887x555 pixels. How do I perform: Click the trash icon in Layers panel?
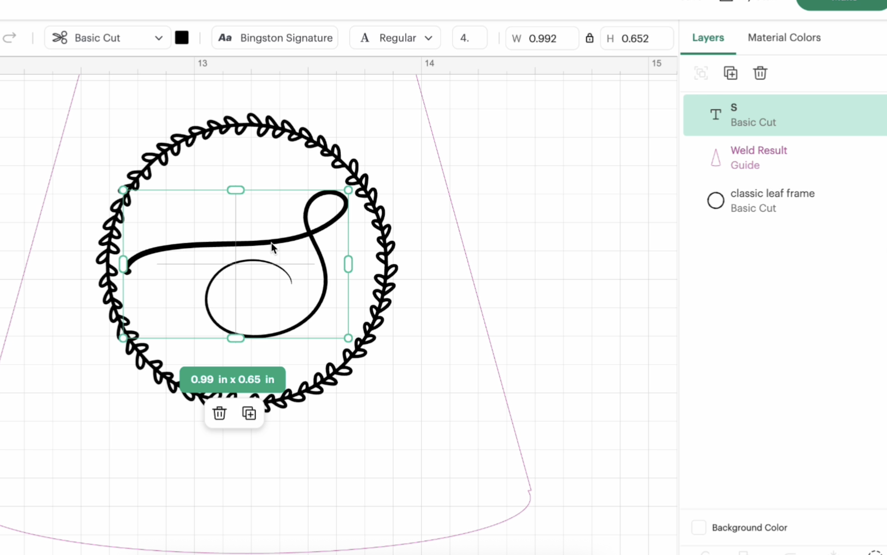coord(760,73)
